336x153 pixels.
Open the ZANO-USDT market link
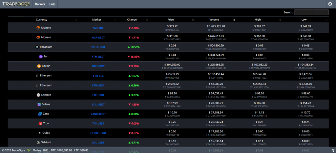point(98,114)
